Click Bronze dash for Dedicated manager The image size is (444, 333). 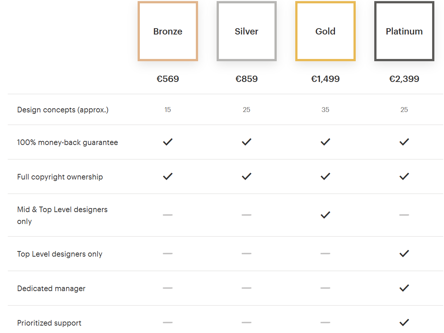click(168, 288)
